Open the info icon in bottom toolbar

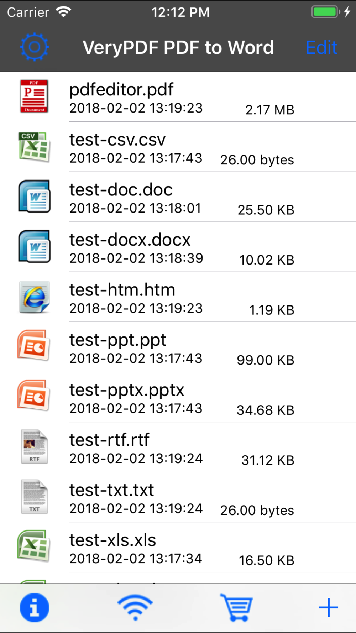point(35,607)
